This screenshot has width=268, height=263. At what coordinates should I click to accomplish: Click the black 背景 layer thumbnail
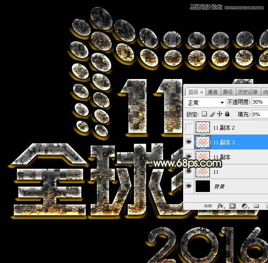click(x=203, y=186)
